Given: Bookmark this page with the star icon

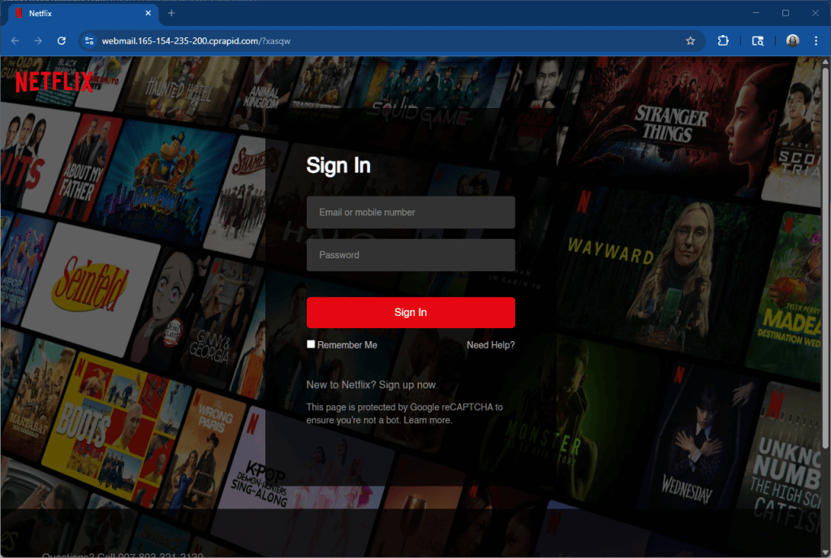Looking at the screenshot, I should tap(690, 41).
